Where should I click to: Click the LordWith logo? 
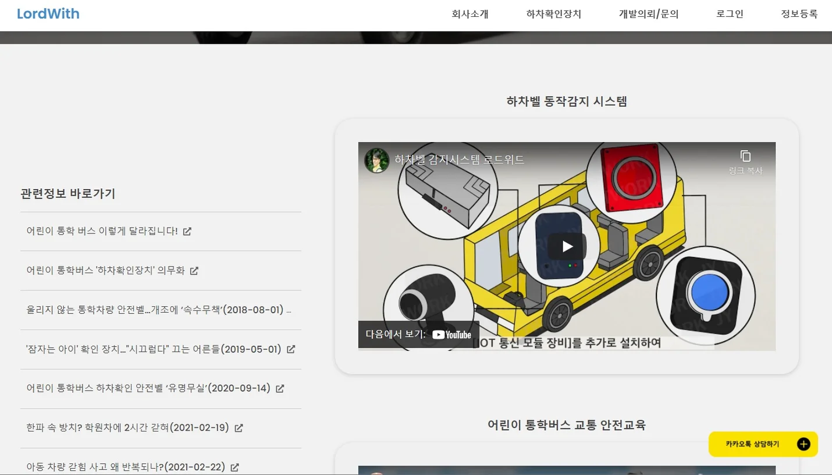click(48, 14)
